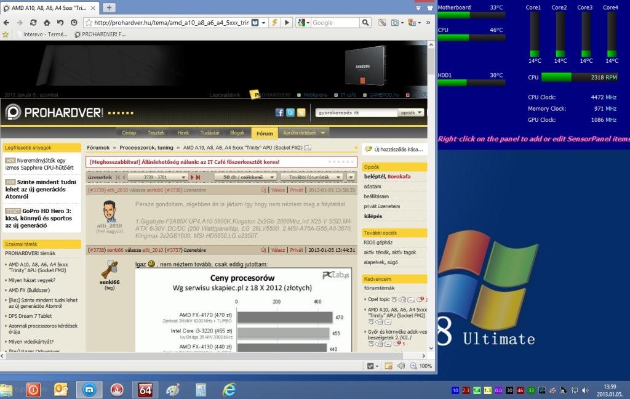Launch Internet Explorer from taskbar
630x399 pixels.
229,390
